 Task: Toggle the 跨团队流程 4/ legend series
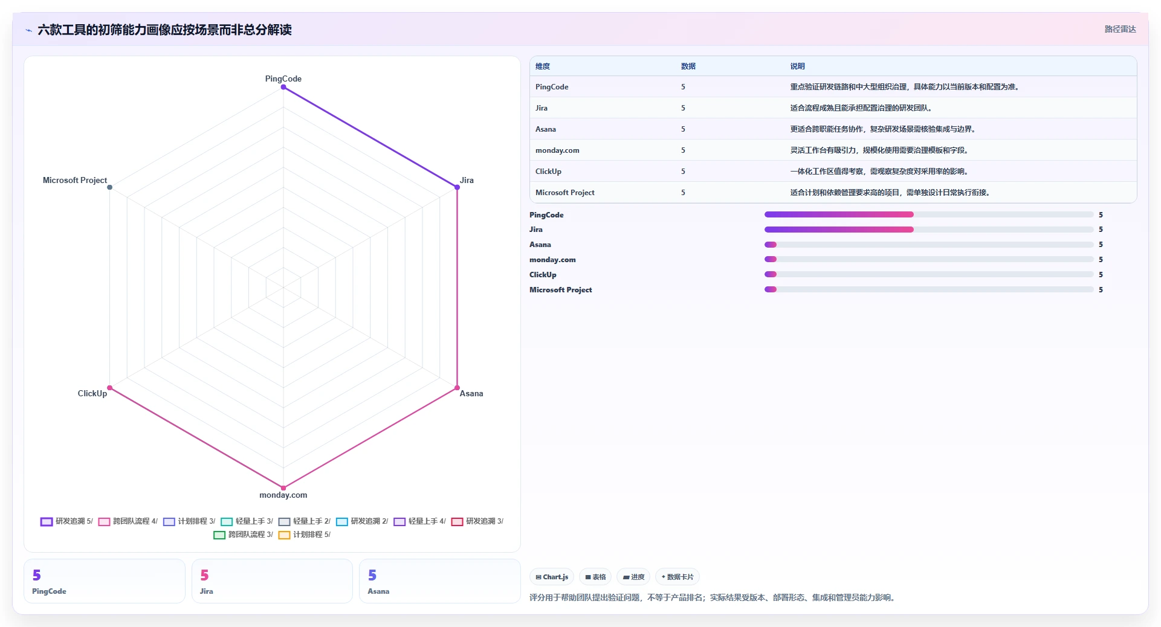[128, 521]
